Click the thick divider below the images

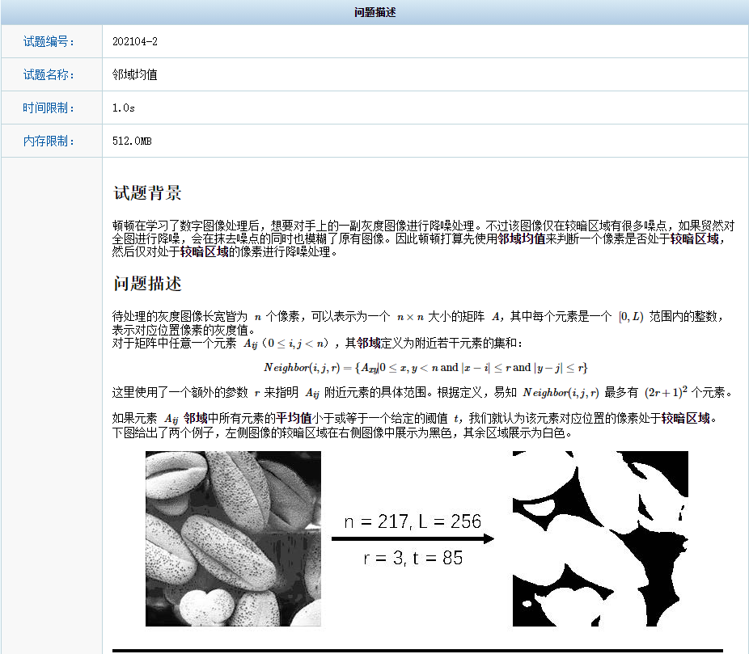(421, 648)
